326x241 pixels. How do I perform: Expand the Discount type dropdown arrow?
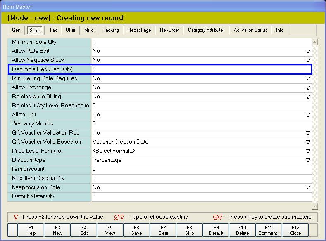(x=308, y=161)
